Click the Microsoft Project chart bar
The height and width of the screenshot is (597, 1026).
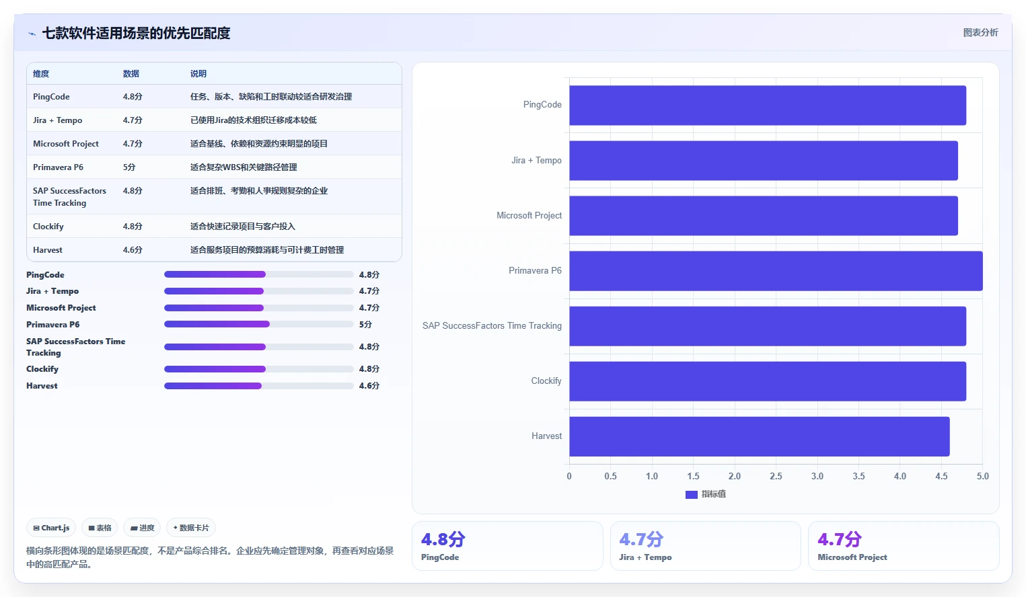tap(764, 216)
